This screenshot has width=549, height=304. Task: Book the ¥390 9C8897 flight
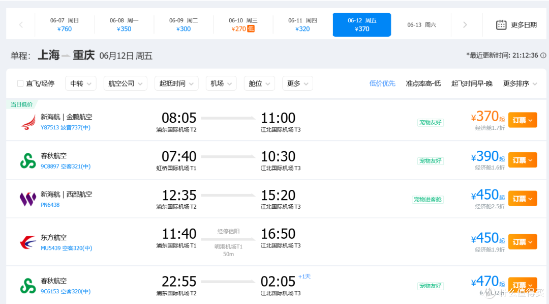pos(523,160)
